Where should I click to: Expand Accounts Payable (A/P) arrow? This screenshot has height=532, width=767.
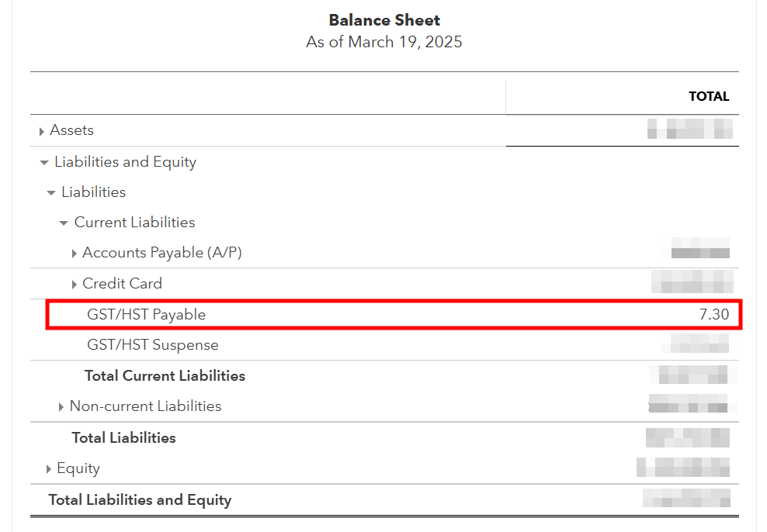tap(74, 254)
